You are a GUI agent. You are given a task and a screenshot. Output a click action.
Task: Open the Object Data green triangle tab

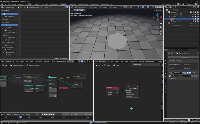[166, 89]
